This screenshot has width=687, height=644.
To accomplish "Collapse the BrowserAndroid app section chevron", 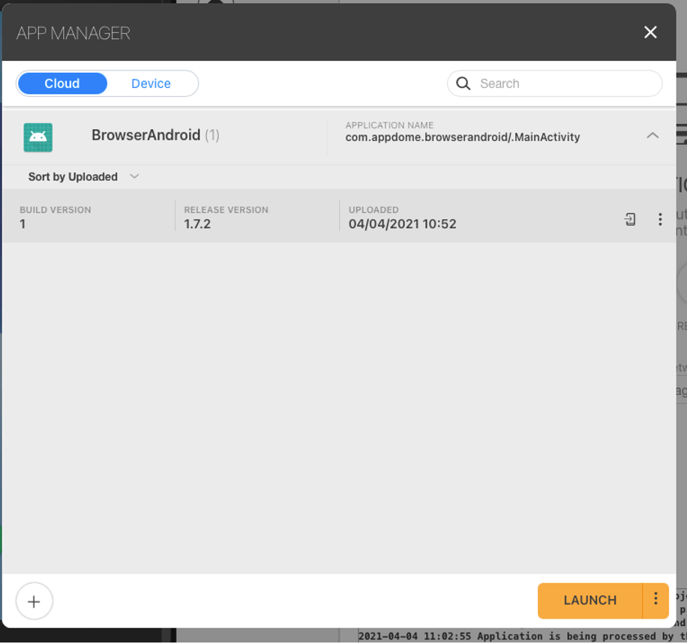I will tap(652, 136).
